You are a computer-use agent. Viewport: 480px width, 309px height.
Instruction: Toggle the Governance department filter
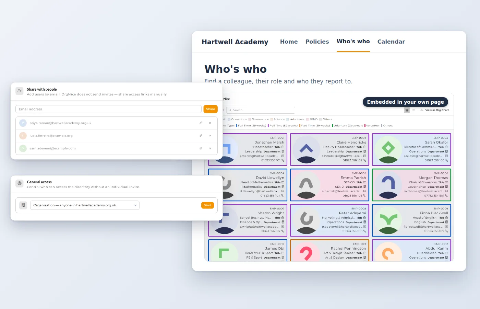pos(259,119)
